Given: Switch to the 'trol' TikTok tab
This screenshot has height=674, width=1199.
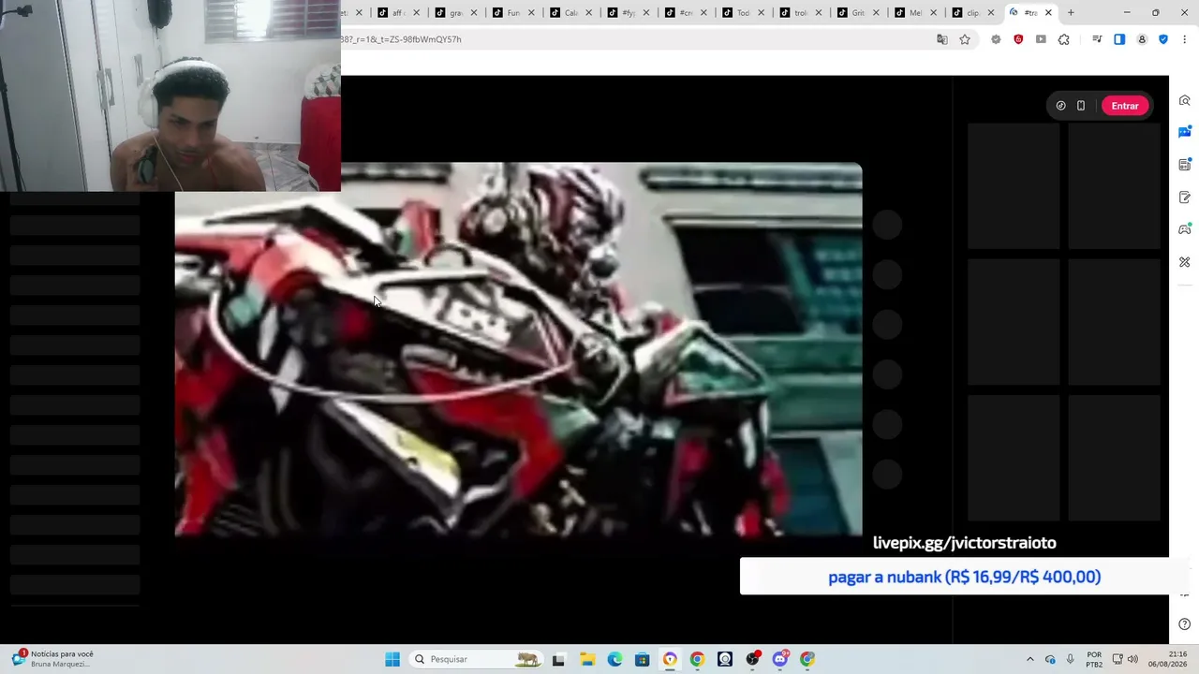Looking at the screenshot, I should click(x=800, y=13).
